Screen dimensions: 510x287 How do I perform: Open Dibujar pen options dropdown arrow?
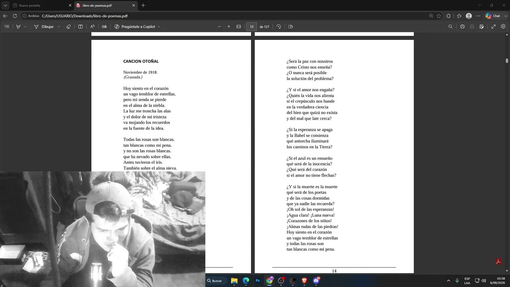[59, 27]
